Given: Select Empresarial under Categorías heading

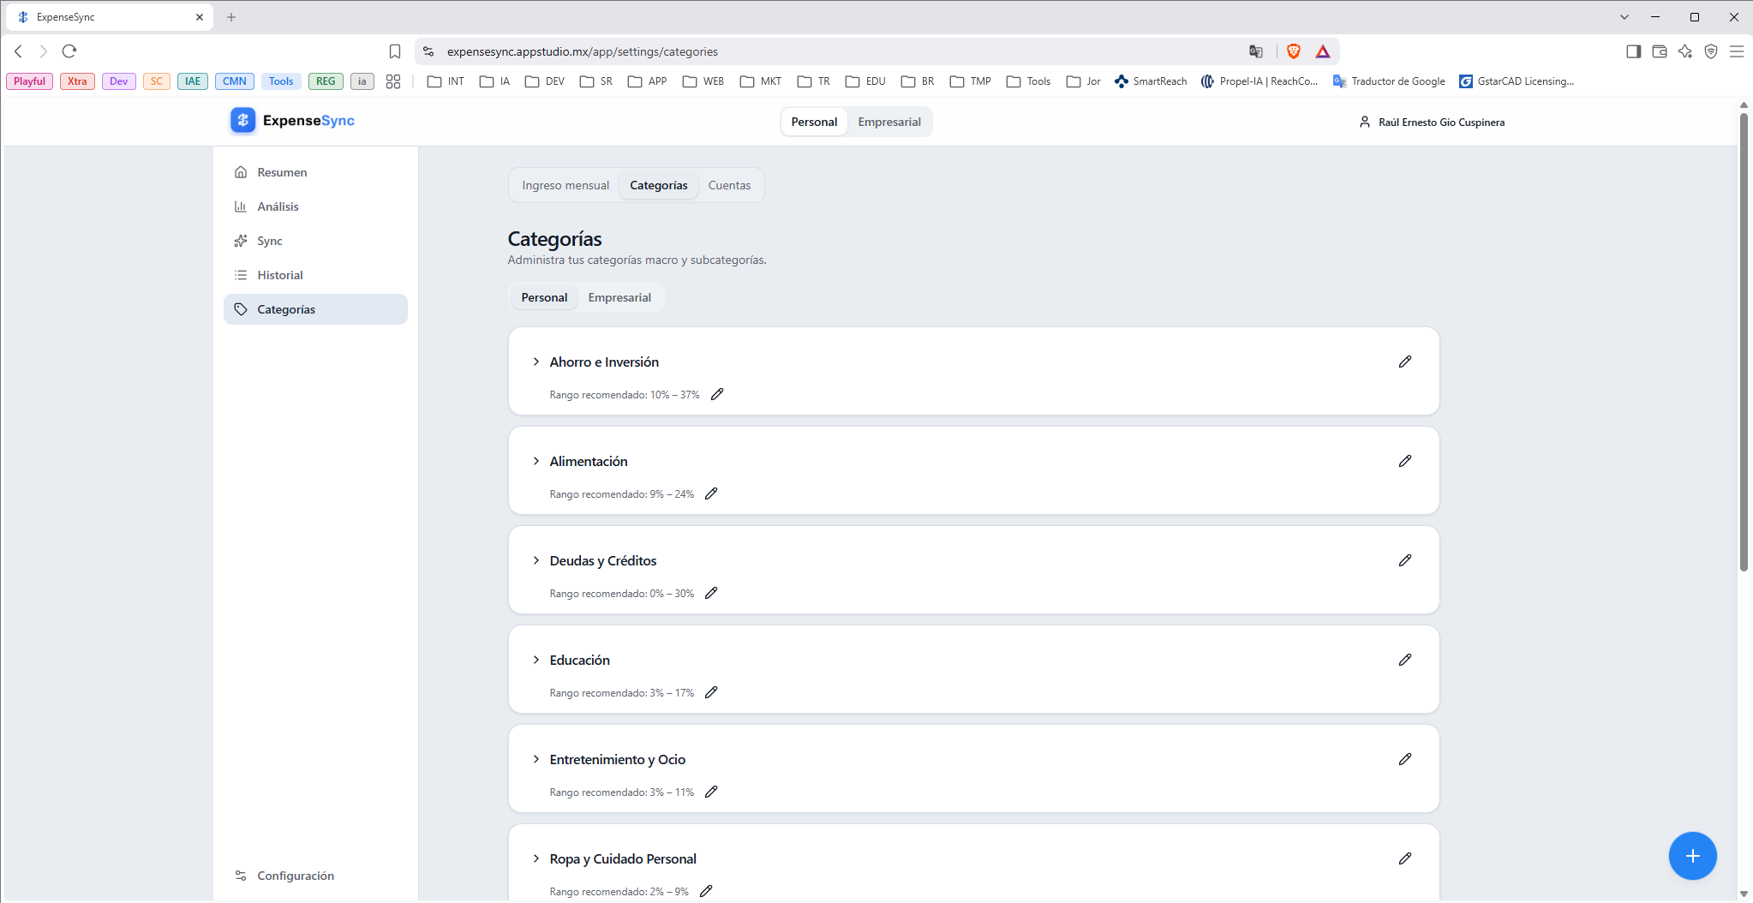Looking at the screenshot, I should (619, 297).
